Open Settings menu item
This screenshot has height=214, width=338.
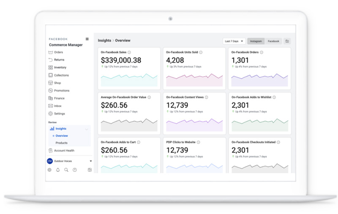click(x=60, y=113)
